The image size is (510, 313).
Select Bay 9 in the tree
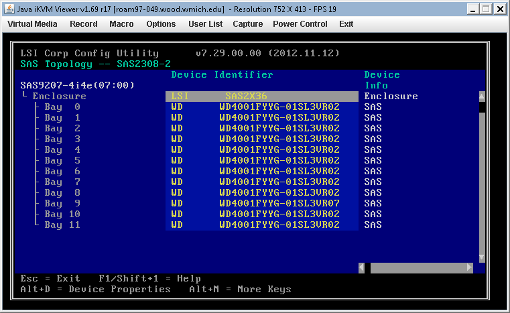click(x=62, y=204)
